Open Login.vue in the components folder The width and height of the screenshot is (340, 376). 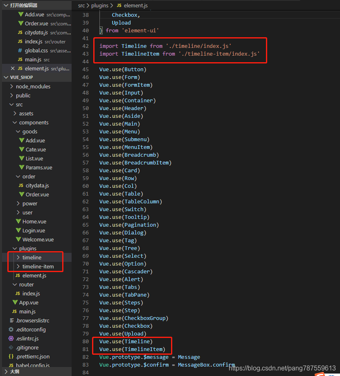click(34, 230)
